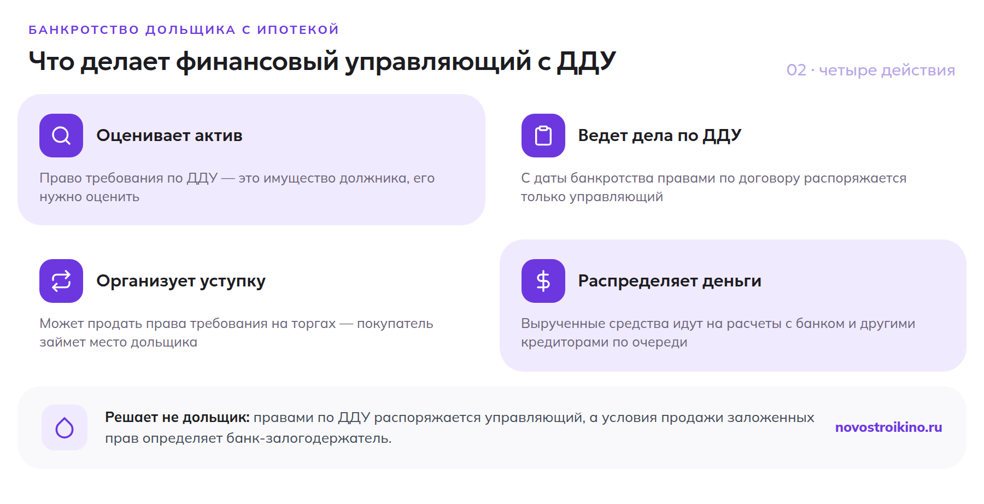Click the dollar icon beside Распределяет деньги

click(543, 281)
